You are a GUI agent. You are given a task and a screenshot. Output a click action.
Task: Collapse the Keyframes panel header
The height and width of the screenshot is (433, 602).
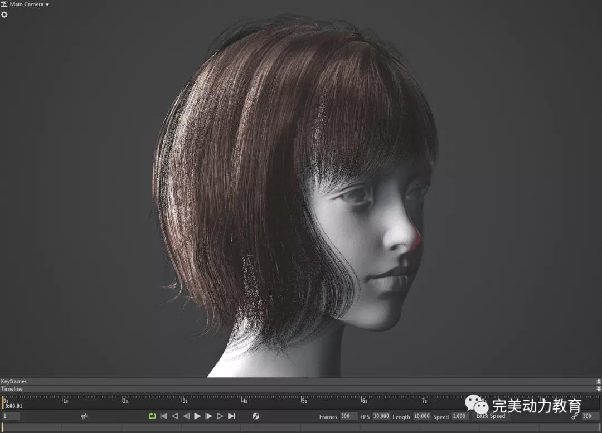coord(599,382)
